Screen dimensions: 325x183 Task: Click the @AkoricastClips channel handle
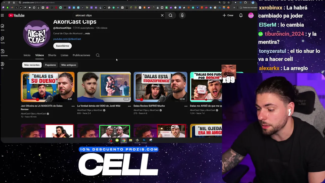(62, 28)
